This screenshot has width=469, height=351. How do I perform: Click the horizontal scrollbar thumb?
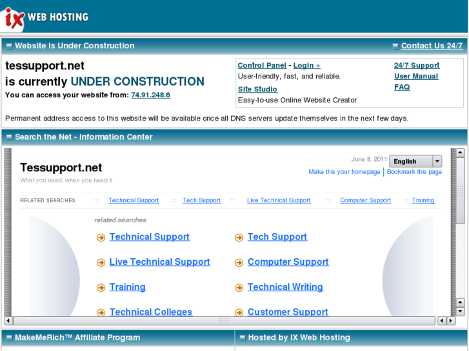[x=224, y=321]
